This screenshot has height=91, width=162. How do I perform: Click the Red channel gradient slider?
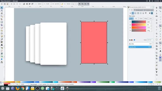(139, 22)
